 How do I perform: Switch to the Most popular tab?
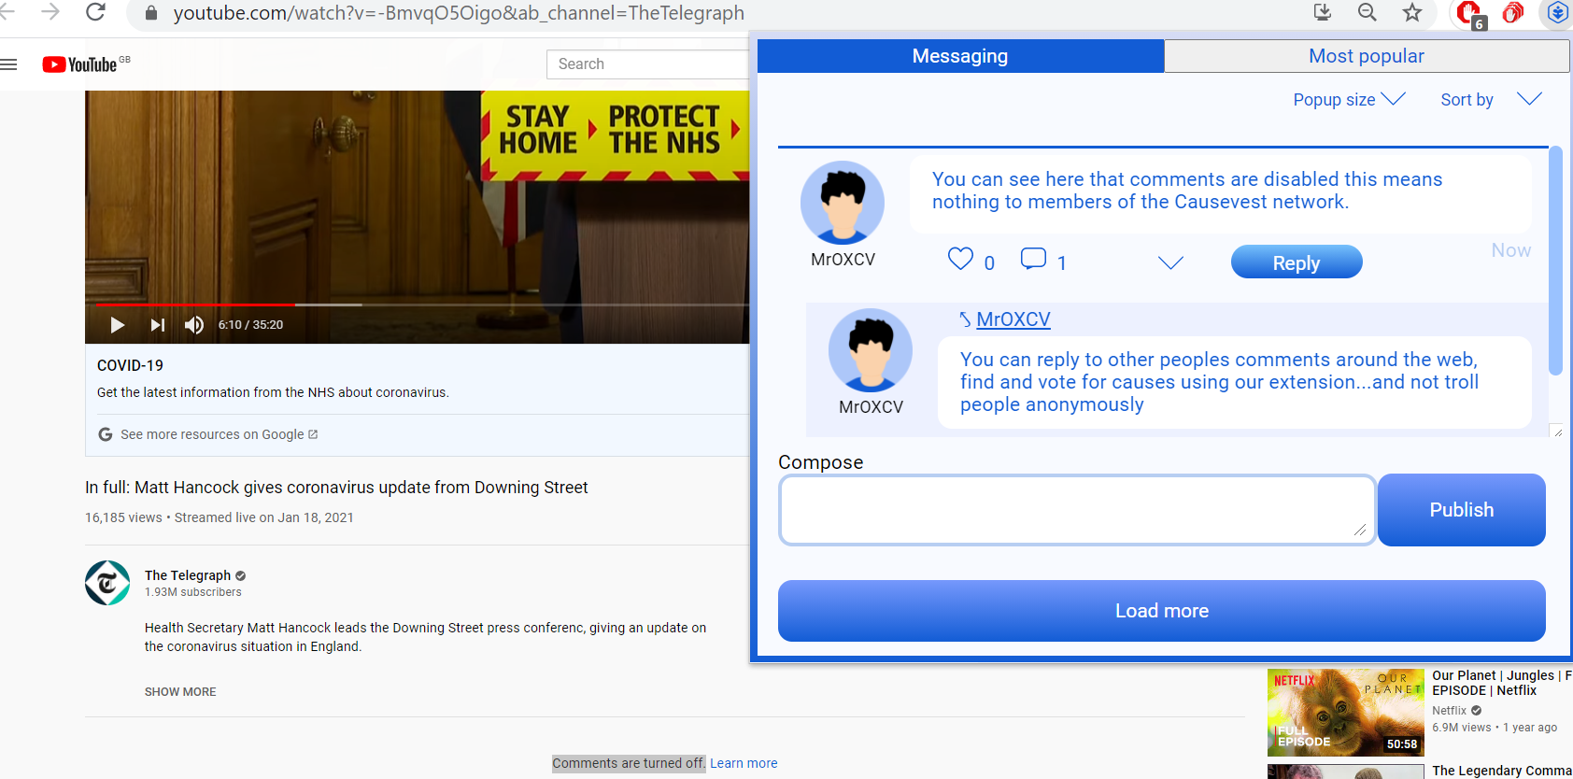tap(1367, 56)
